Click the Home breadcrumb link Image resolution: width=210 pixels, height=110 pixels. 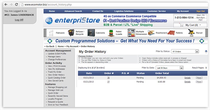(61, 46)
